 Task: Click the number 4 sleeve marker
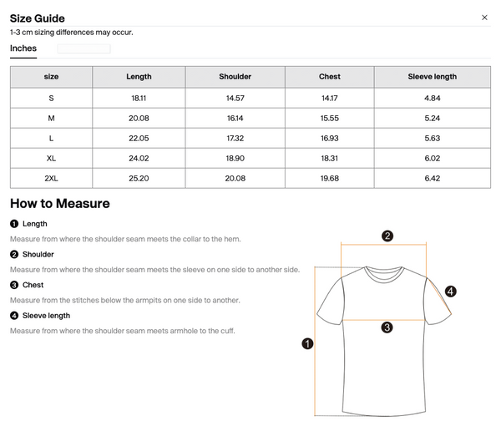451,292
